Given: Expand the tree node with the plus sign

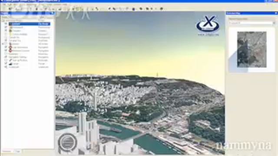Looking at the screenshot, I should [x=3, y=44].
